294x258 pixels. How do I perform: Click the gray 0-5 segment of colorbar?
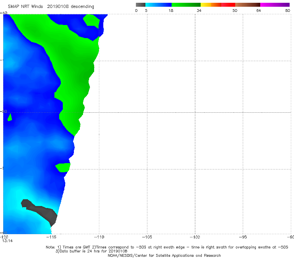(141, 5)
